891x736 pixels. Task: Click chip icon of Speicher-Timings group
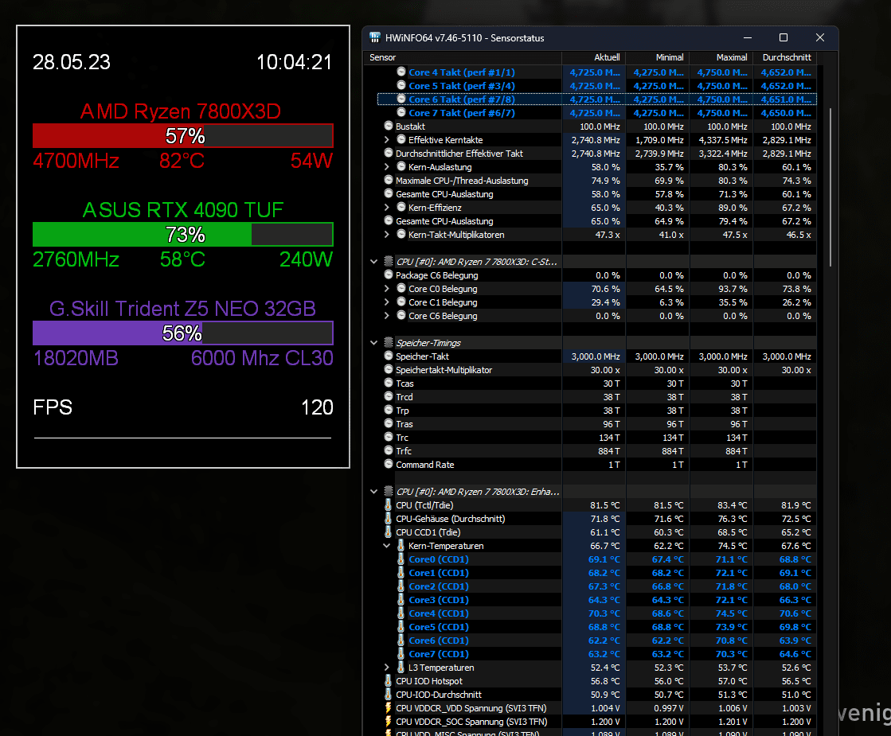pyautogui.click(x=389, y=342)
